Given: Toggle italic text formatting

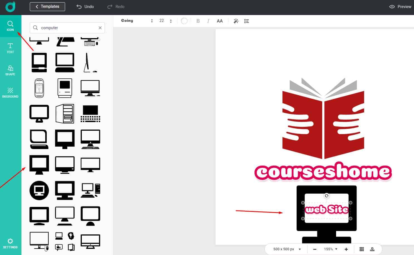Looking at the screenshot, I should click(x=208, y=21).
